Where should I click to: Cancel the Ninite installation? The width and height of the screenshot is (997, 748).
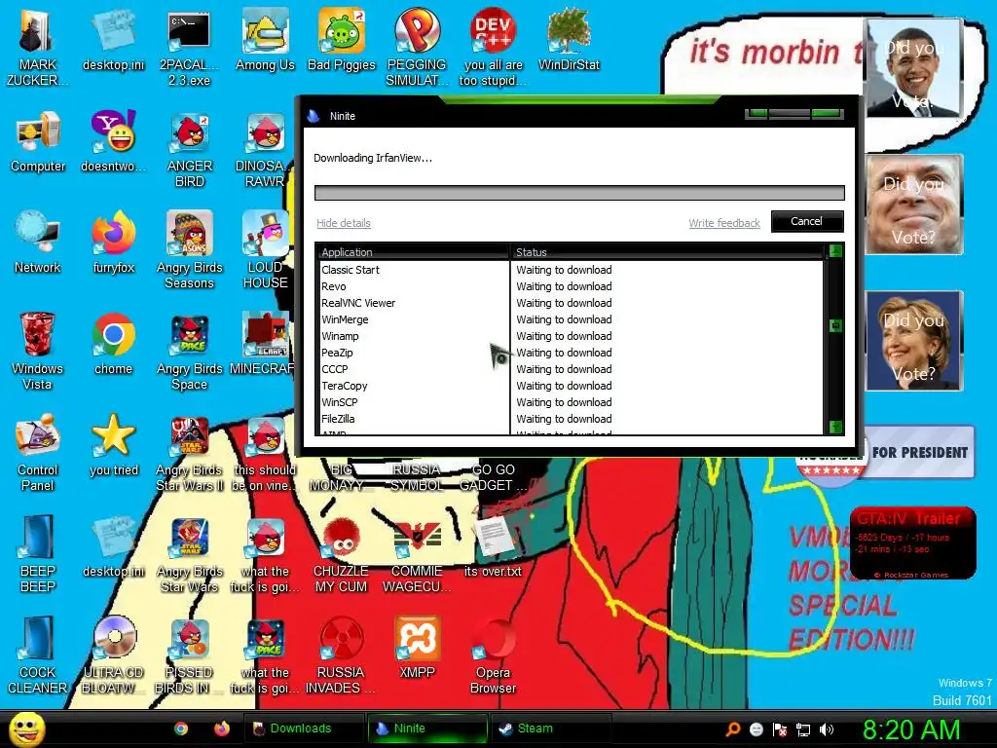pyautogui.click(x=807, y=221)
